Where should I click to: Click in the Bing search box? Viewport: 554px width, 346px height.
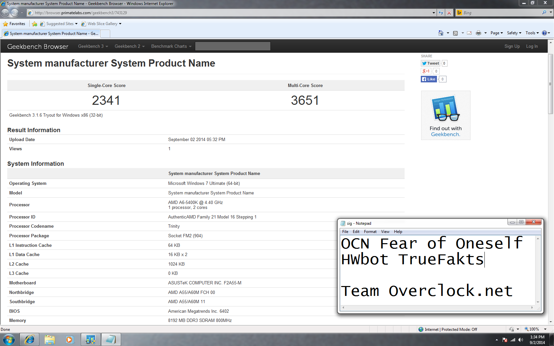(x=501, y=13)
